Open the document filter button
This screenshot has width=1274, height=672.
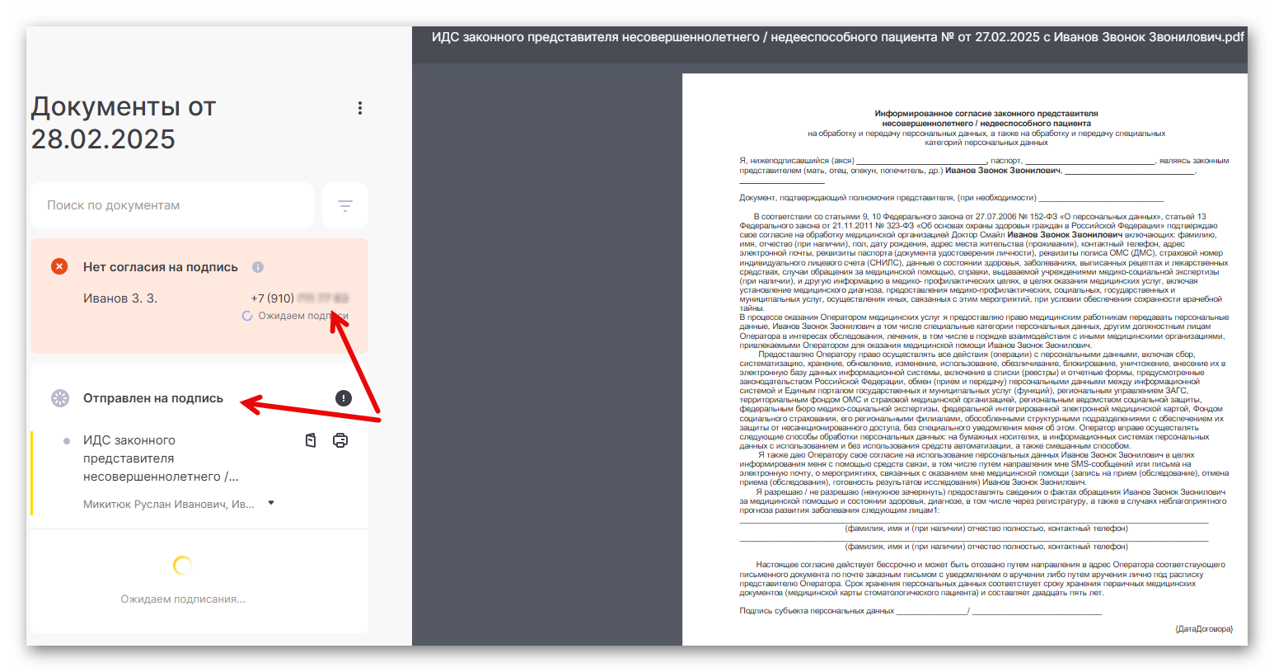345,205
